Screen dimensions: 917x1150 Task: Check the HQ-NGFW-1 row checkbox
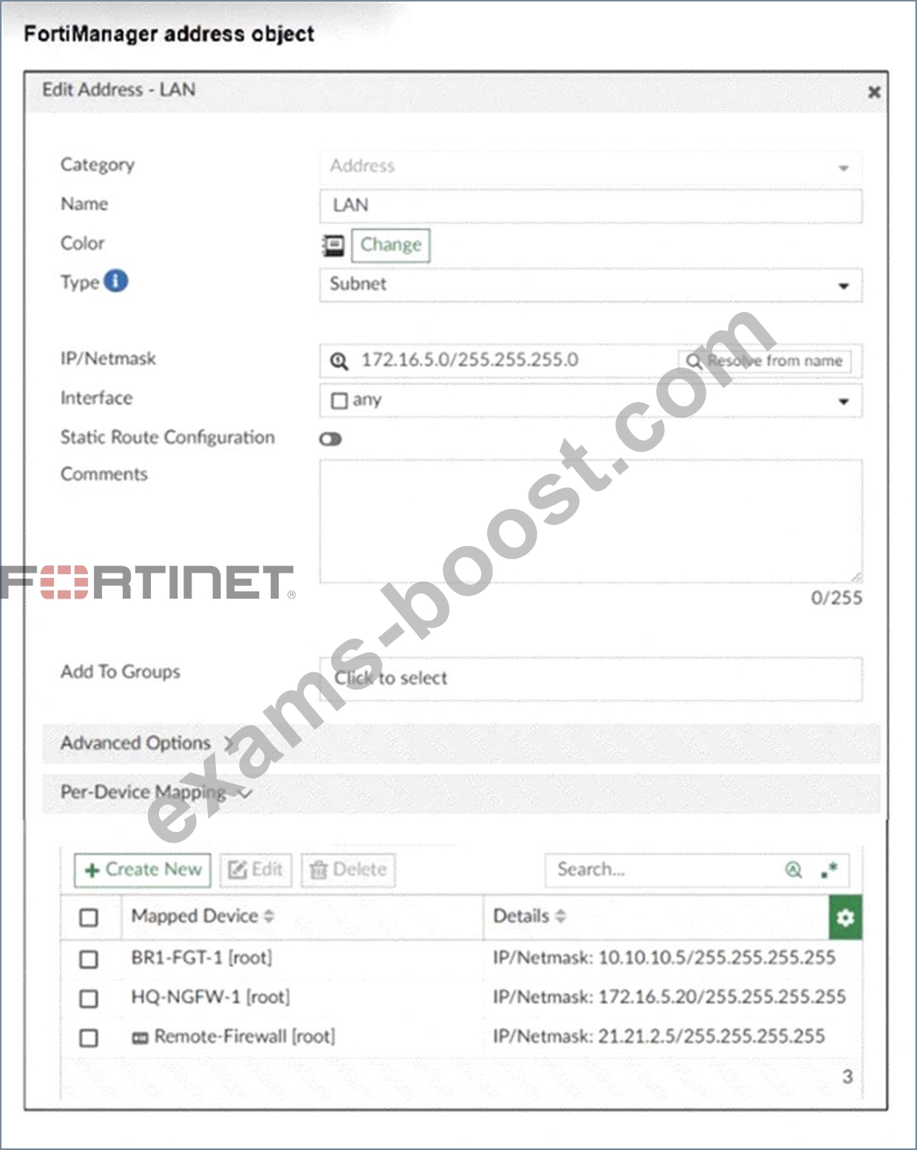tap(89, 998)
